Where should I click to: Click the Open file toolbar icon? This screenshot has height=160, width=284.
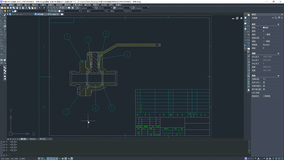5,8
